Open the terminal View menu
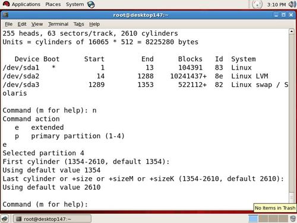The height and width of the screenshot is (223, 297). tap(37, 24)
